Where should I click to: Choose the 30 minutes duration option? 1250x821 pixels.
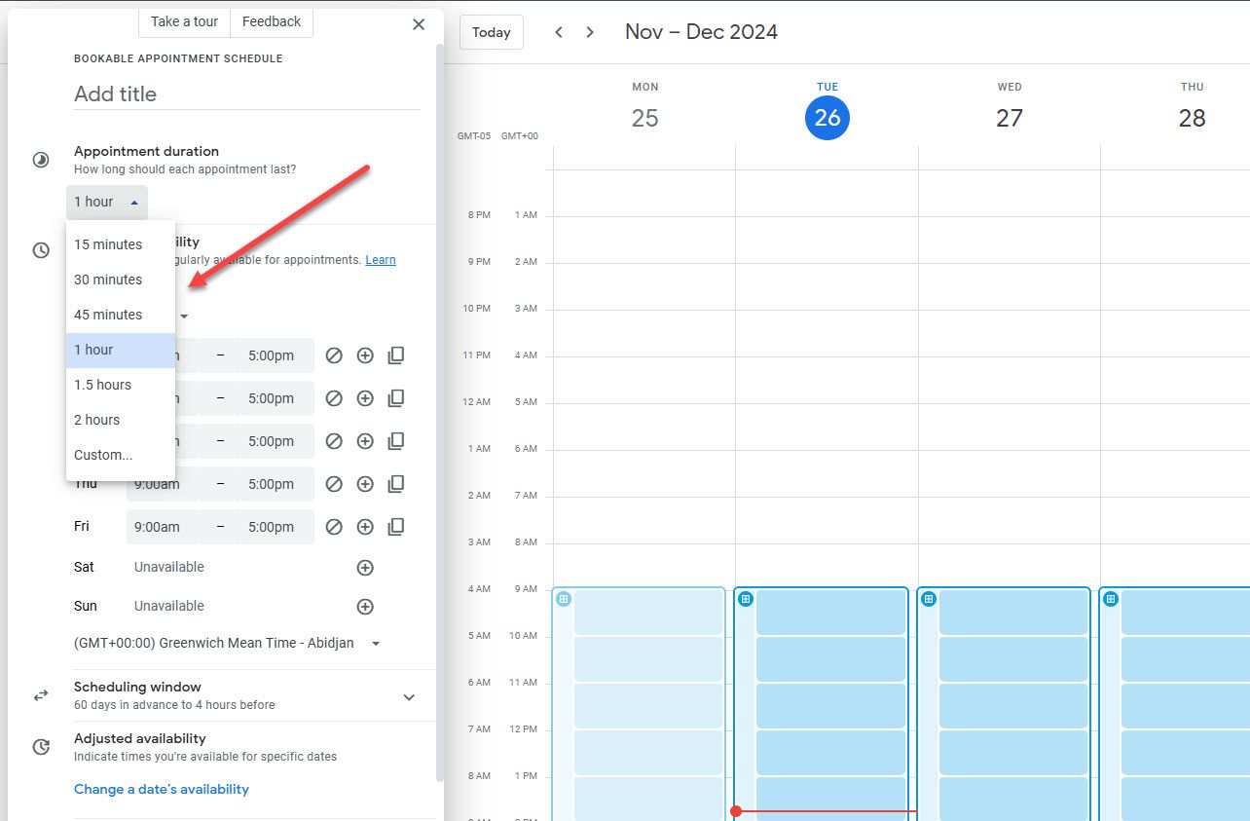[x=108, y=280]
